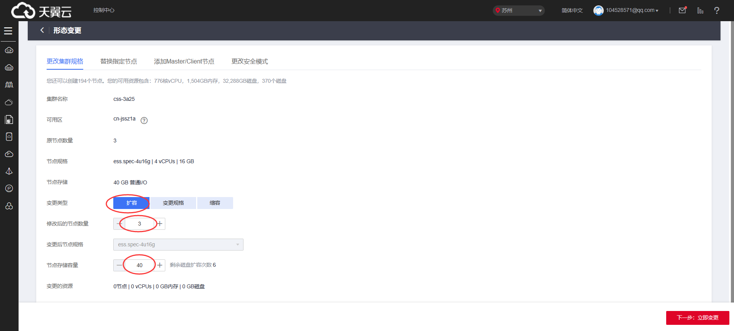Click 下一步：立即变更 button
This screenshot has width=734, height=331.
697,318
